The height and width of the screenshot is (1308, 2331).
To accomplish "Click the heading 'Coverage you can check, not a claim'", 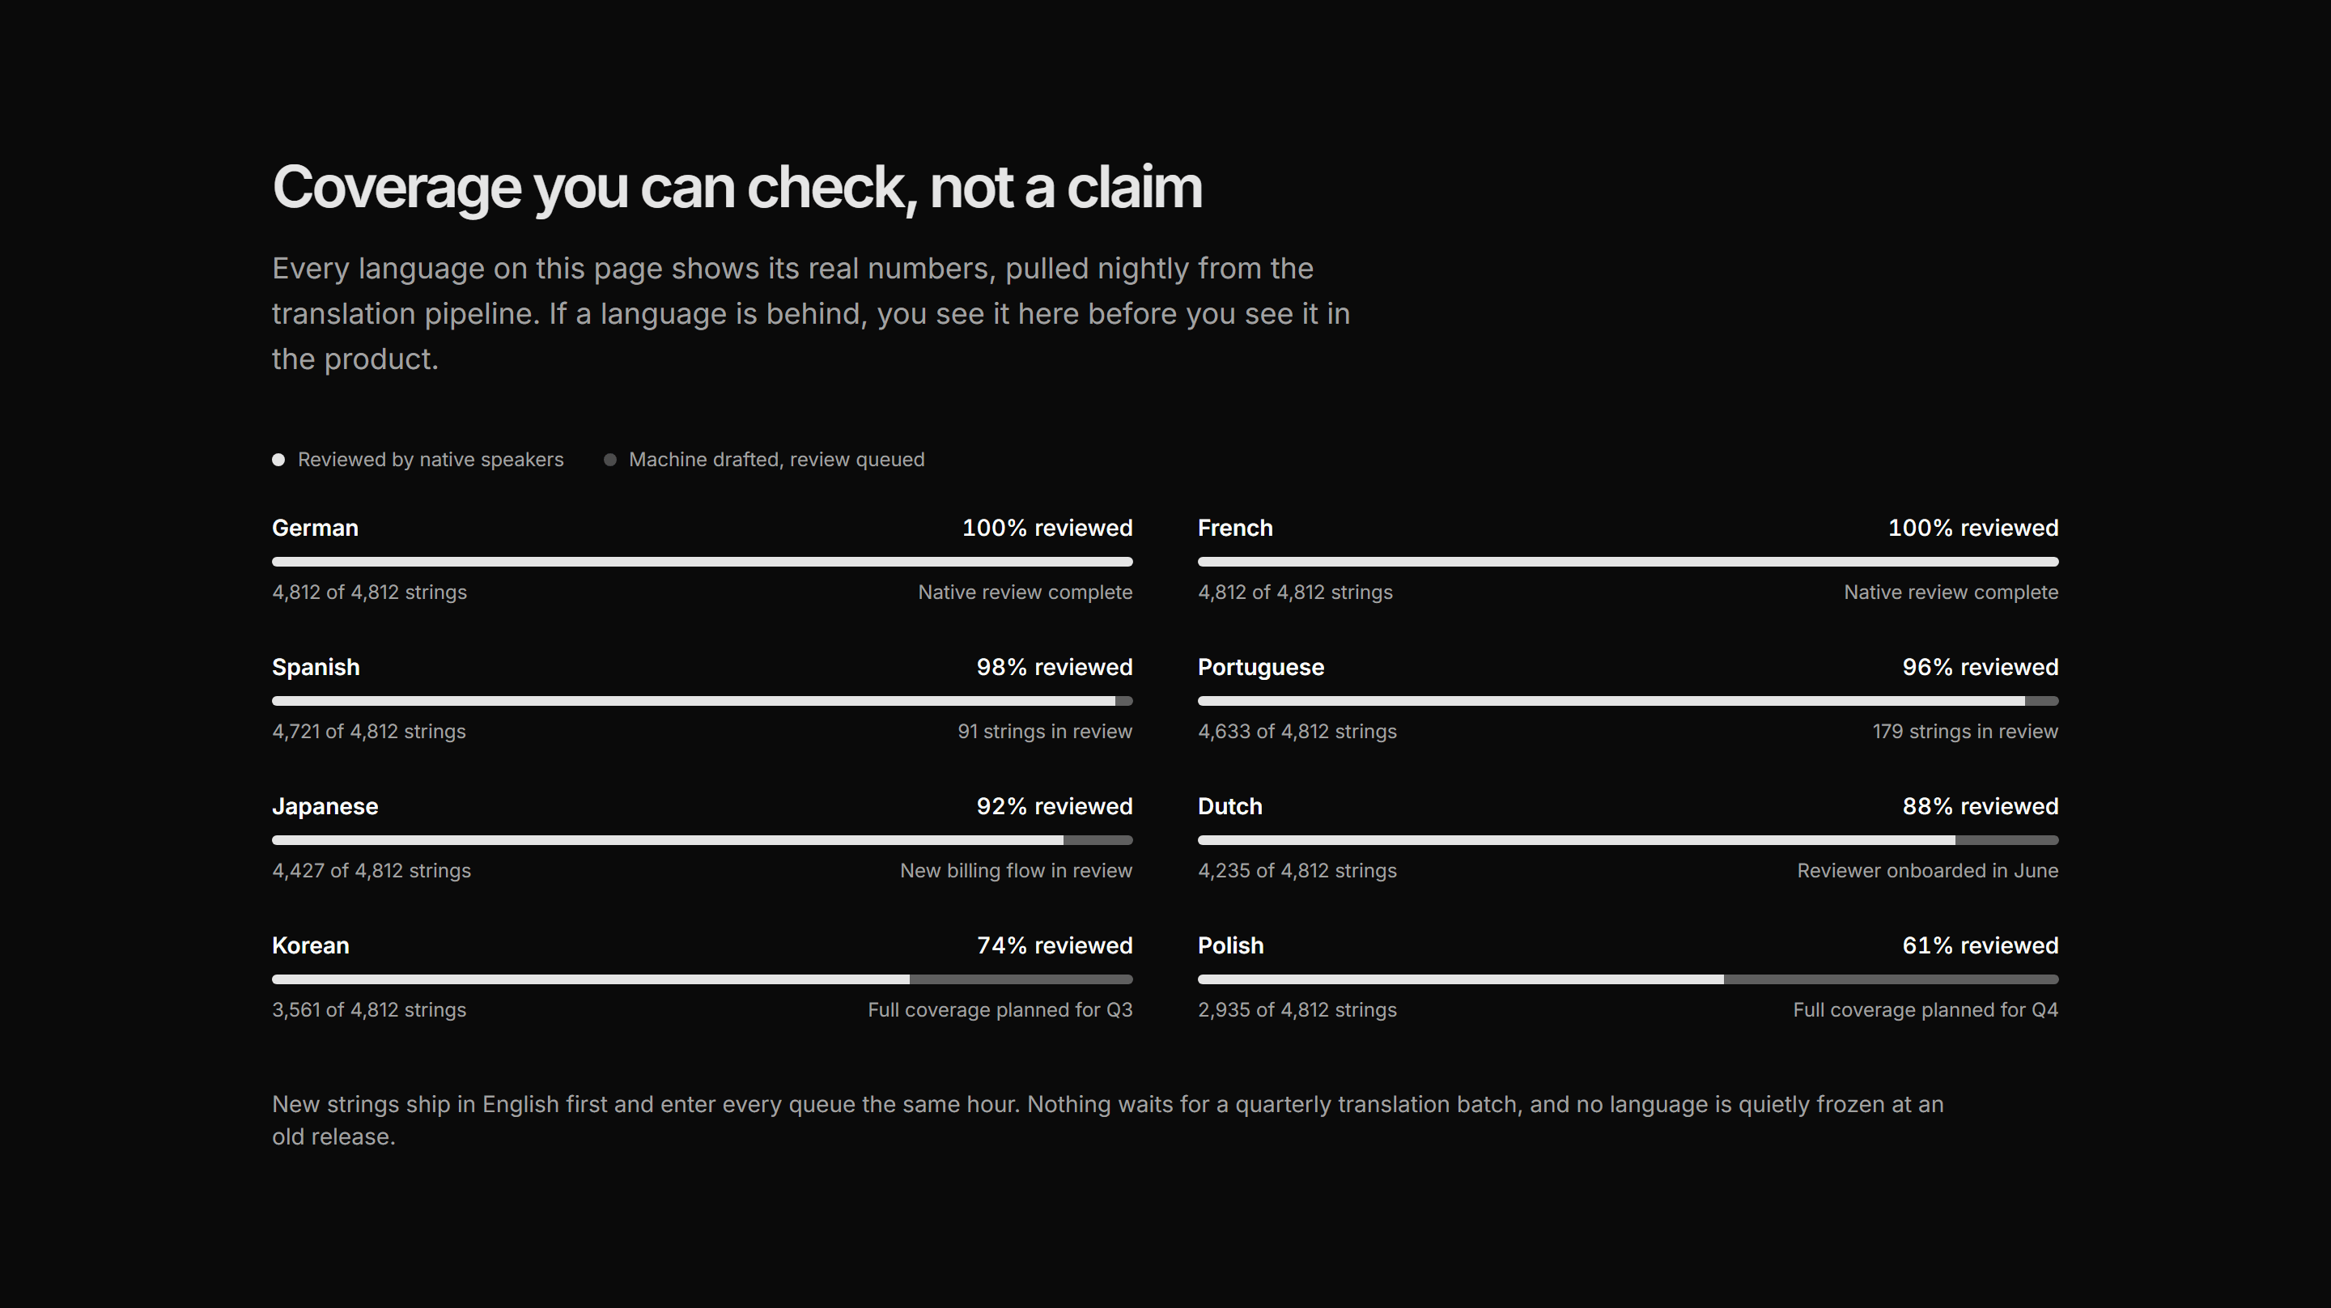I will pos(737,189).
